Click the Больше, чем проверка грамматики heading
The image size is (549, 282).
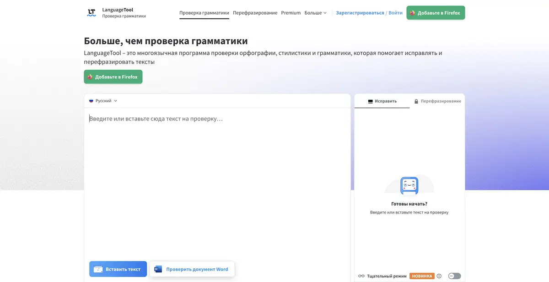[166, 41]
